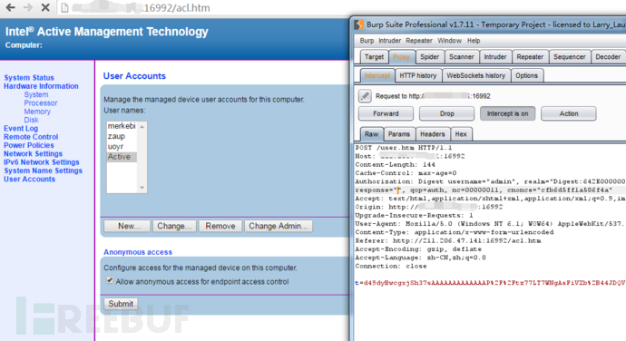Open User Accounts link in sidebar

click(30, 179)
